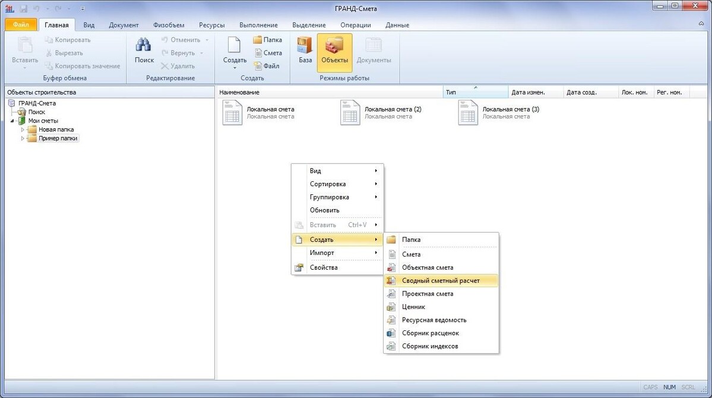Open the Файл tab
Image resolution: width=712 pixels, height=398 pixels.
[x=21, y=24]
